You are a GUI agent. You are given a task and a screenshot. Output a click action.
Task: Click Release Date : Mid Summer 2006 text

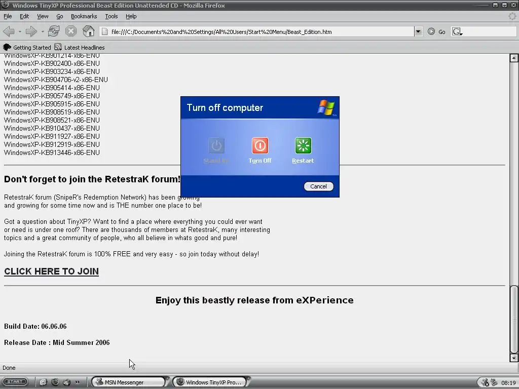57,342
